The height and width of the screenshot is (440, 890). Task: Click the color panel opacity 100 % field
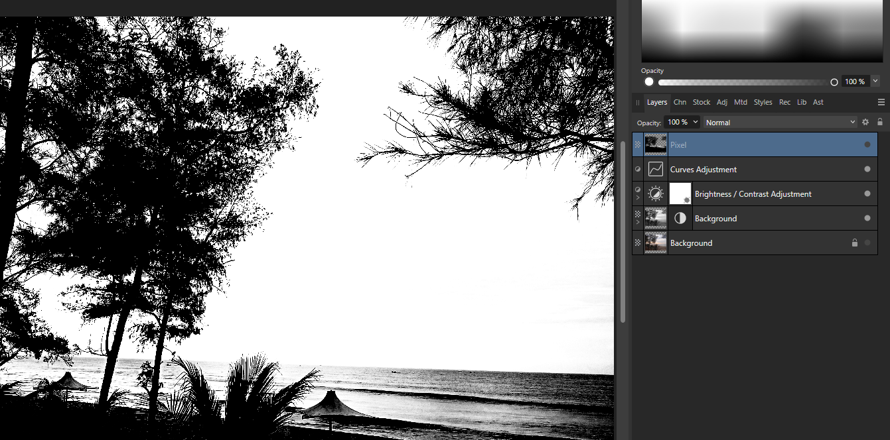click(x=855, y=81)
